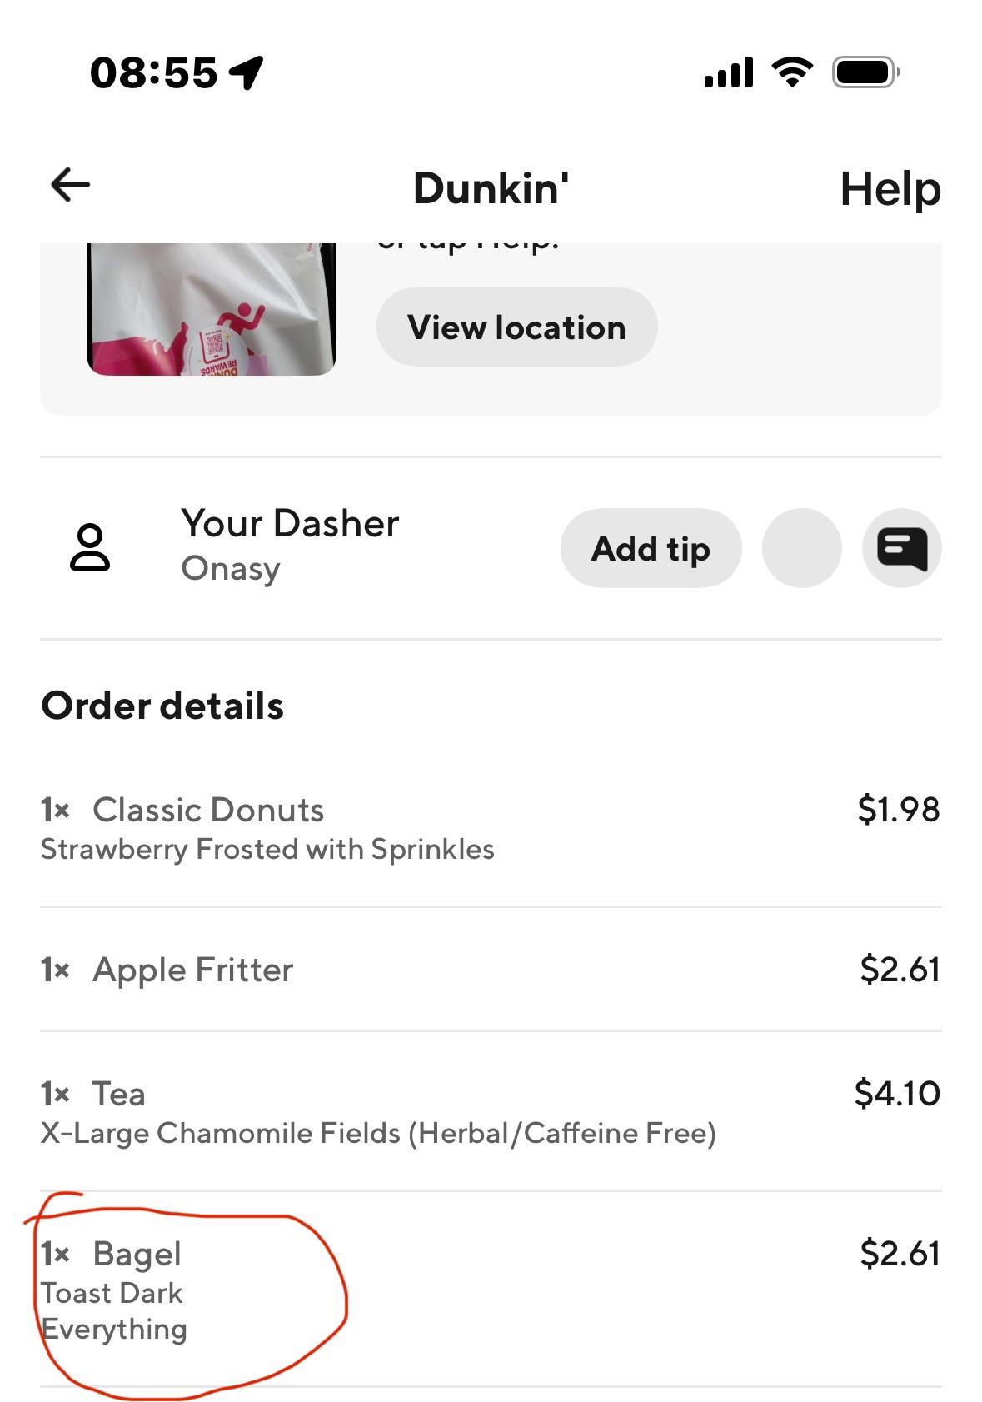Tap the location services arrow icon
Image resolution: width=982 pixels, height=1402 pixels.
click(247, 72)
